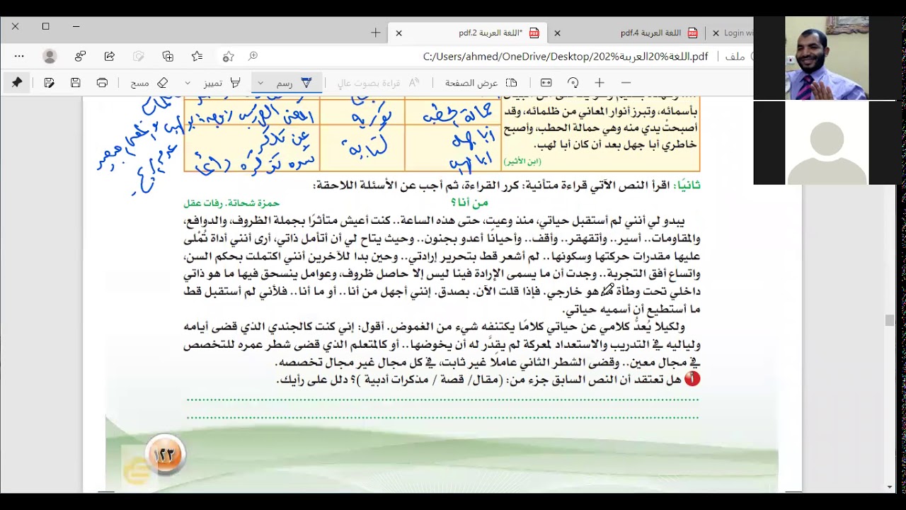Add this page to favorites
The width and height of the screenshot is (906, 510).
228,56
